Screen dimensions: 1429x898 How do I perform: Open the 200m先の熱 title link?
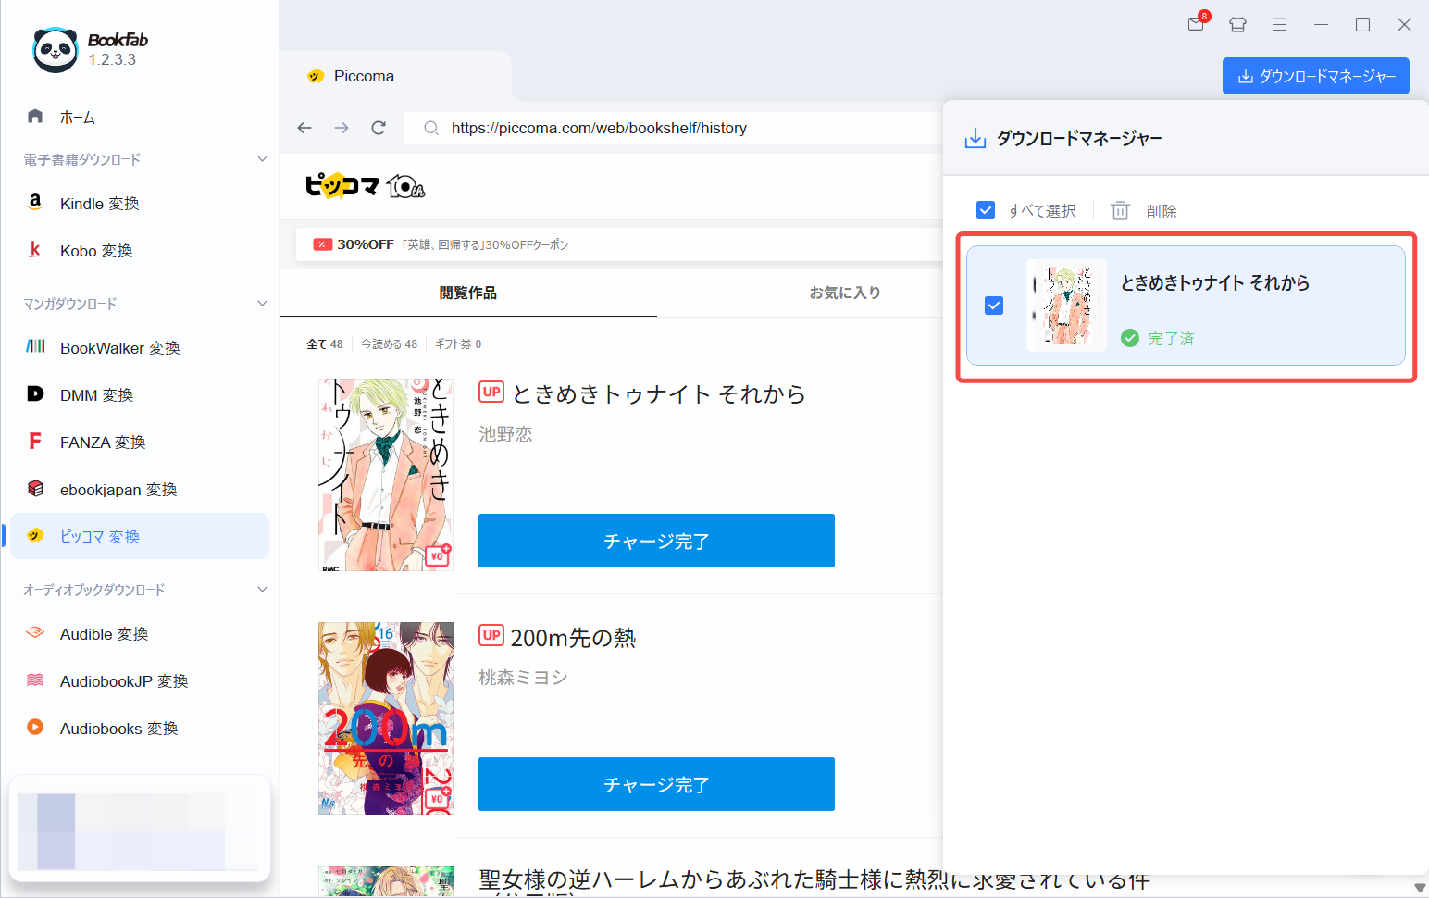[x=573, y=638]
